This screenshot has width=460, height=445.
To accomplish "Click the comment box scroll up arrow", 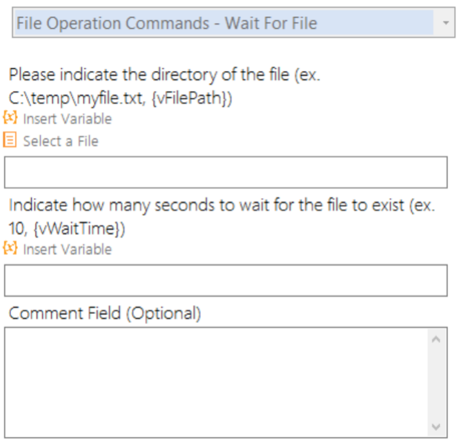I will pyautogui.click(x=436, y=340).
